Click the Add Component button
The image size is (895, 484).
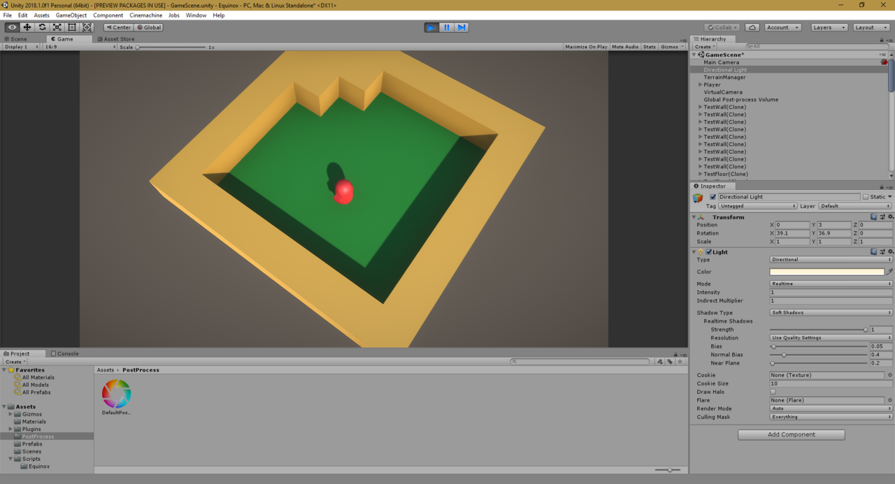click(x=791, y=434)
